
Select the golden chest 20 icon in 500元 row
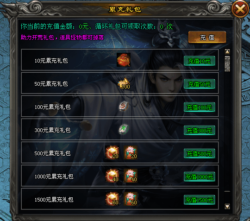click(112, 152)
